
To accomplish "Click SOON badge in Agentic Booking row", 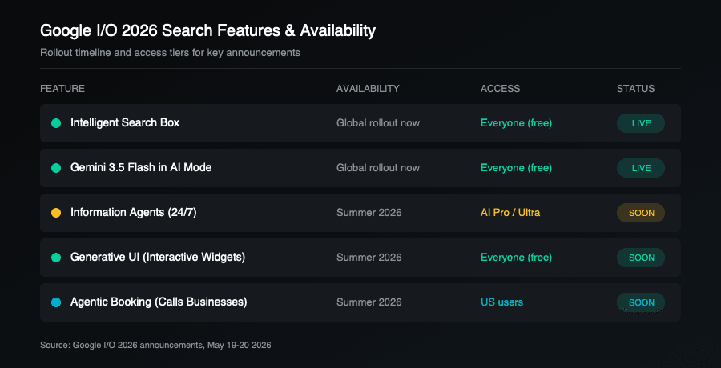I will (641, 302).
